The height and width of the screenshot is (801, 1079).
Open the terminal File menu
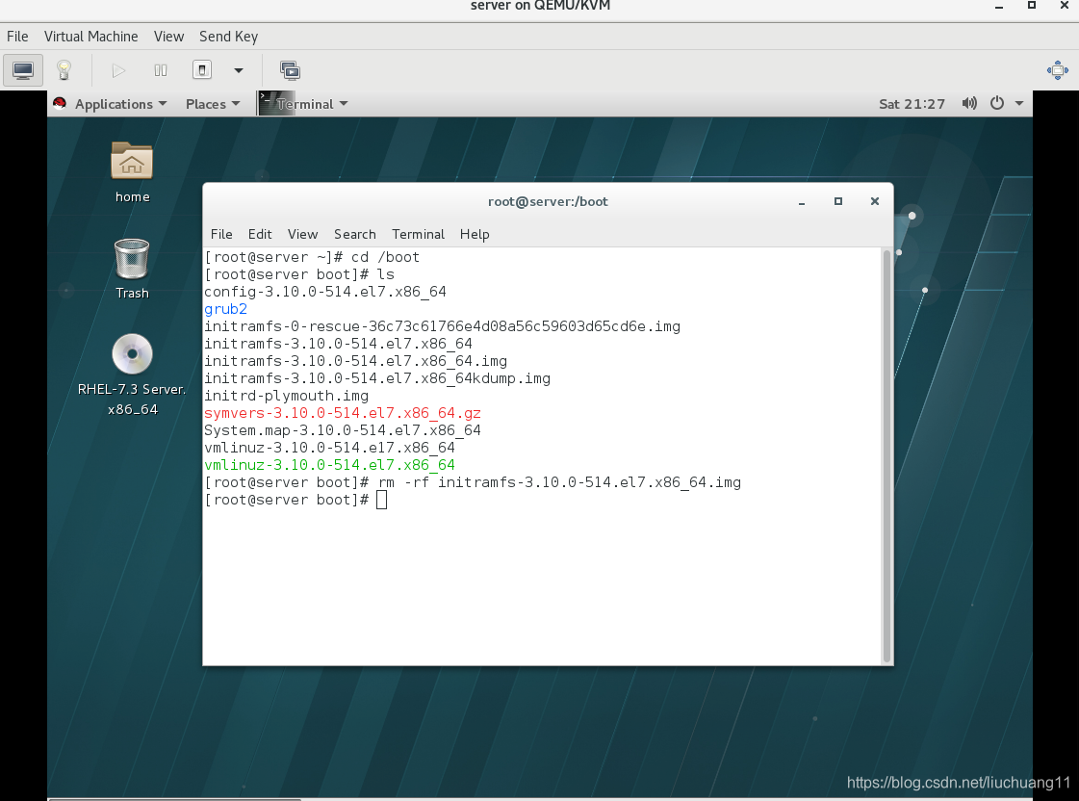pyautogui.click(x=221, y=234)
